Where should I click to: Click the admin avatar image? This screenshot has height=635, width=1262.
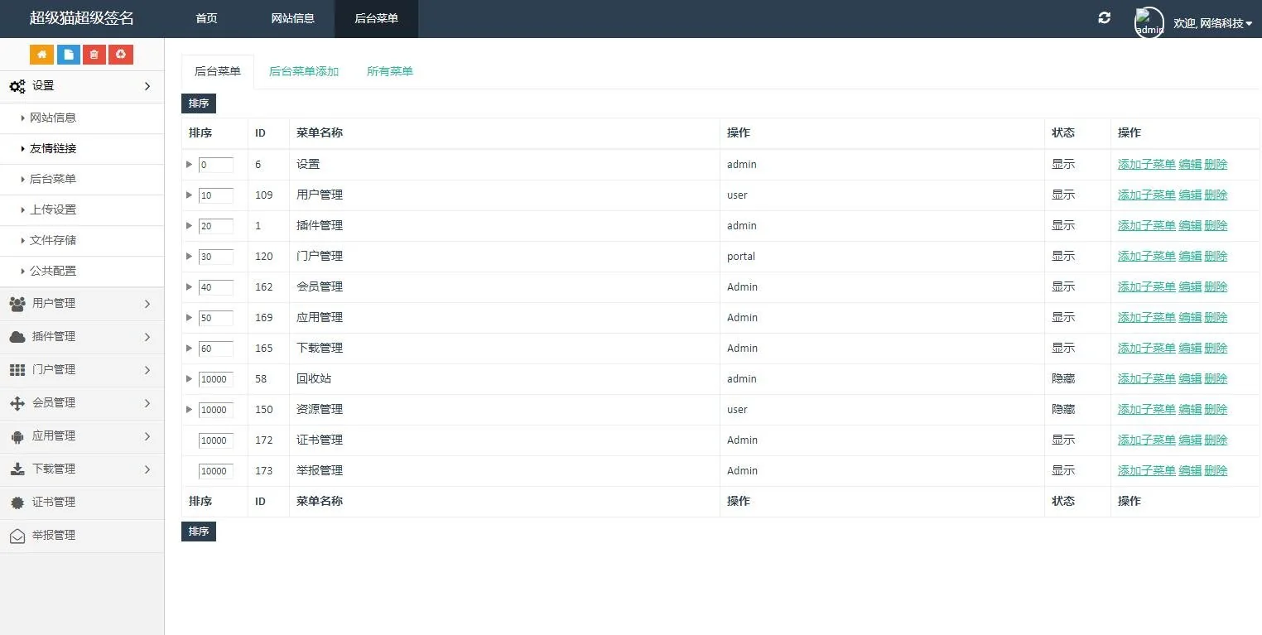pos(1149,22)
